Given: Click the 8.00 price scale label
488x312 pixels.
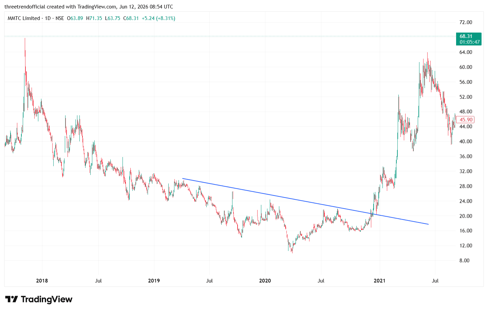Looking at the screenshot, I should [x=464, y=260].
